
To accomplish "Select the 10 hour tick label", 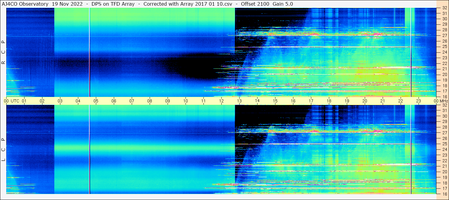I will pos(186,101).
